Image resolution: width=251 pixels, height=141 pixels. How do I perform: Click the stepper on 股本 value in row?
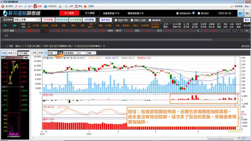click(249, 31)
